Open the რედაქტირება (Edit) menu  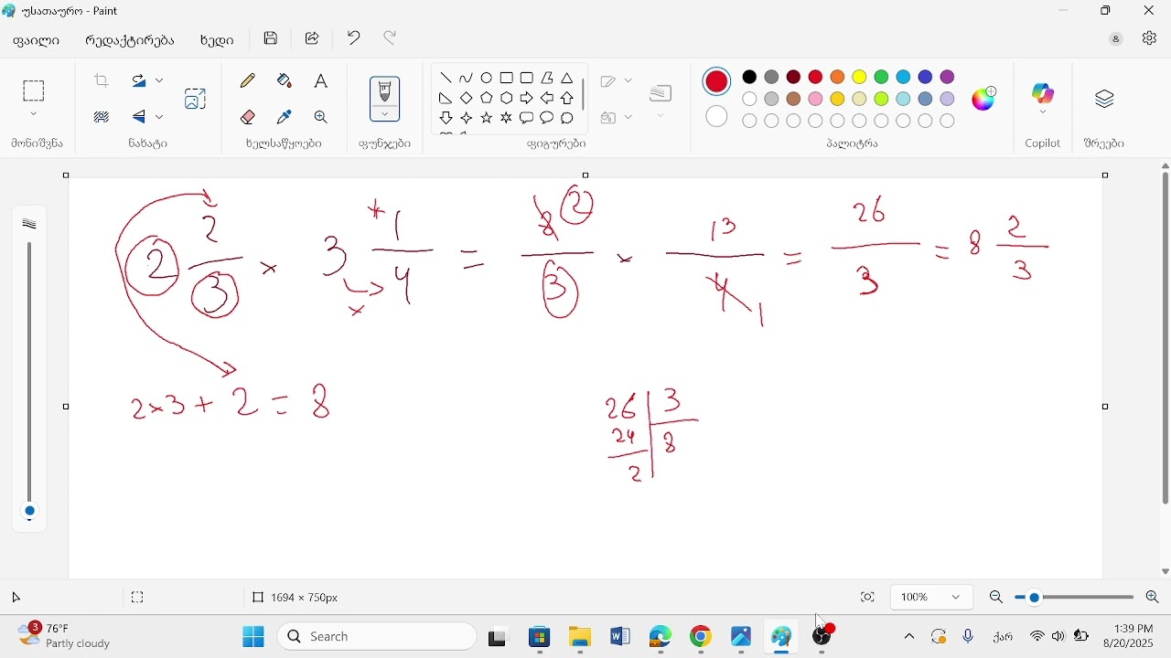(x=130, y=41)
